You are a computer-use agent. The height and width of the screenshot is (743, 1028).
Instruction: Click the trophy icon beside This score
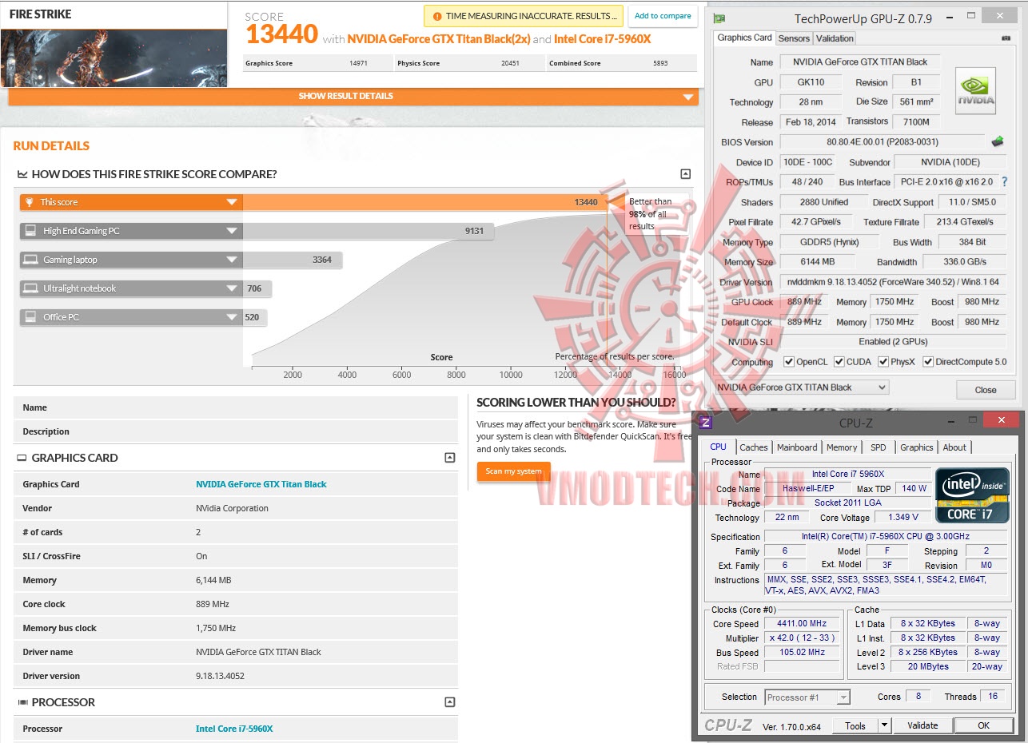coord(30,202)
